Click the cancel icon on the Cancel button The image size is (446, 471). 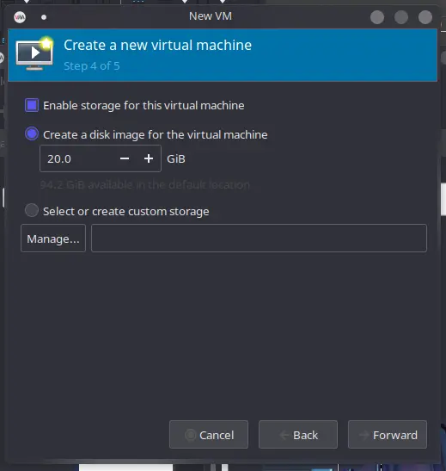point(190,435)
